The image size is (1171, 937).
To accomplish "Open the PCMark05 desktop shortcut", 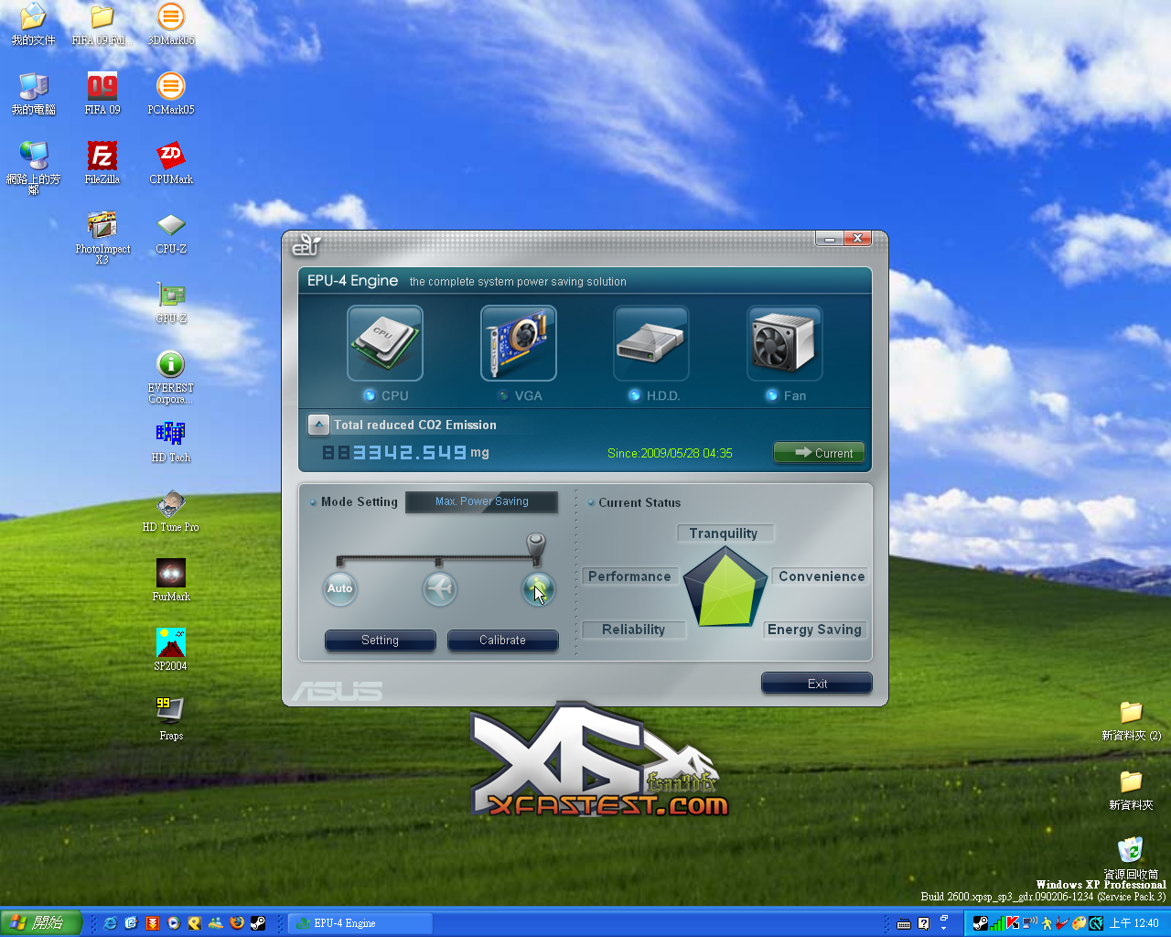I will point(171,93).
